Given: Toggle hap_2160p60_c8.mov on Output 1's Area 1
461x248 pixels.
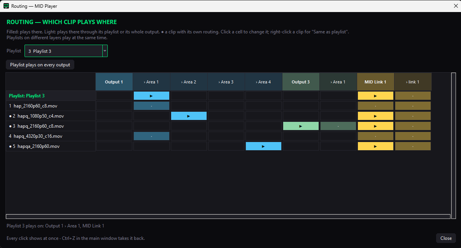Looking at the screenshot, I should (x=151, y=106).
